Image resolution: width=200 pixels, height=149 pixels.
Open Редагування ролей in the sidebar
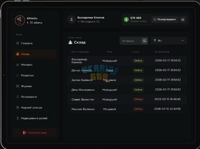point(35,118)
